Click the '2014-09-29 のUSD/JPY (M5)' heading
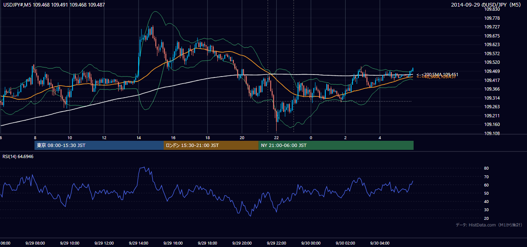 click(487, 5)
